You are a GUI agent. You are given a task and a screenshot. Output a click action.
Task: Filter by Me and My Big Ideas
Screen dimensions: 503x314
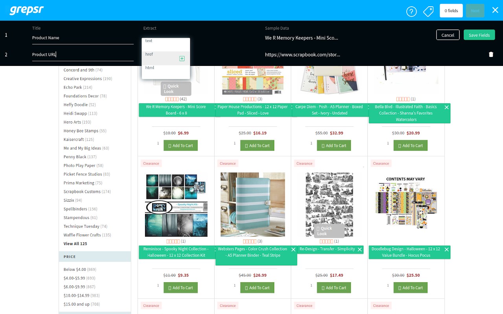tap(86, 148)
